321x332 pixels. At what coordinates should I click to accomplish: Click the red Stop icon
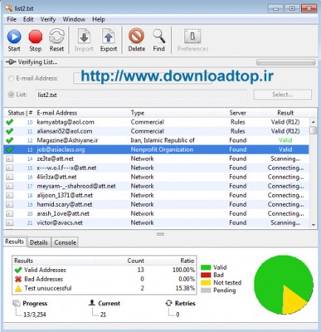click(36, 37)
